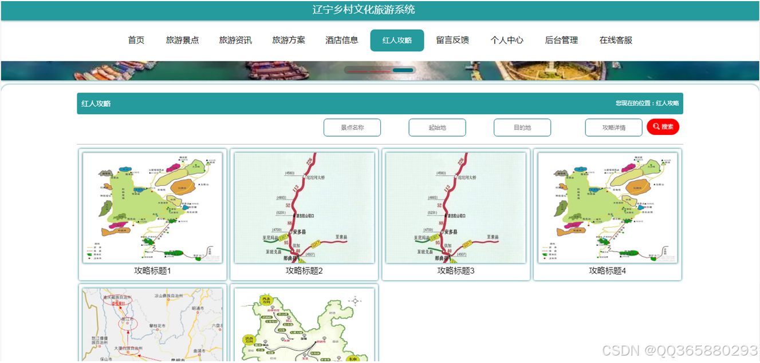Viewport: 760px width, 363px height.
Task: Open 酒店信息 page
Action: point(342,40)
